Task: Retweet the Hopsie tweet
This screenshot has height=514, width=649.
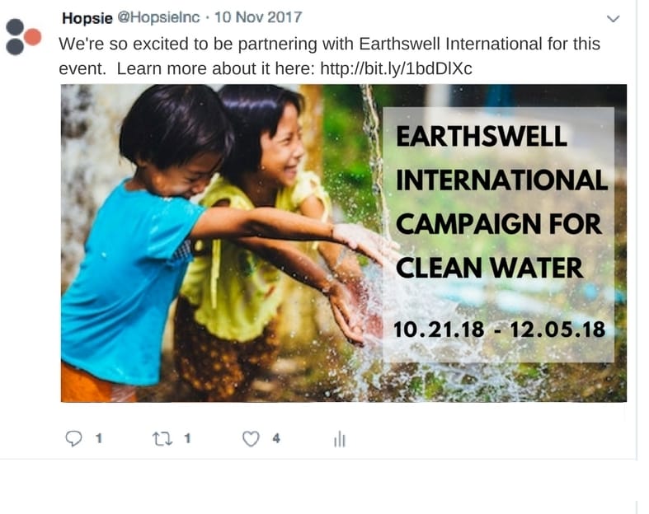Action: tap(162, 439)
